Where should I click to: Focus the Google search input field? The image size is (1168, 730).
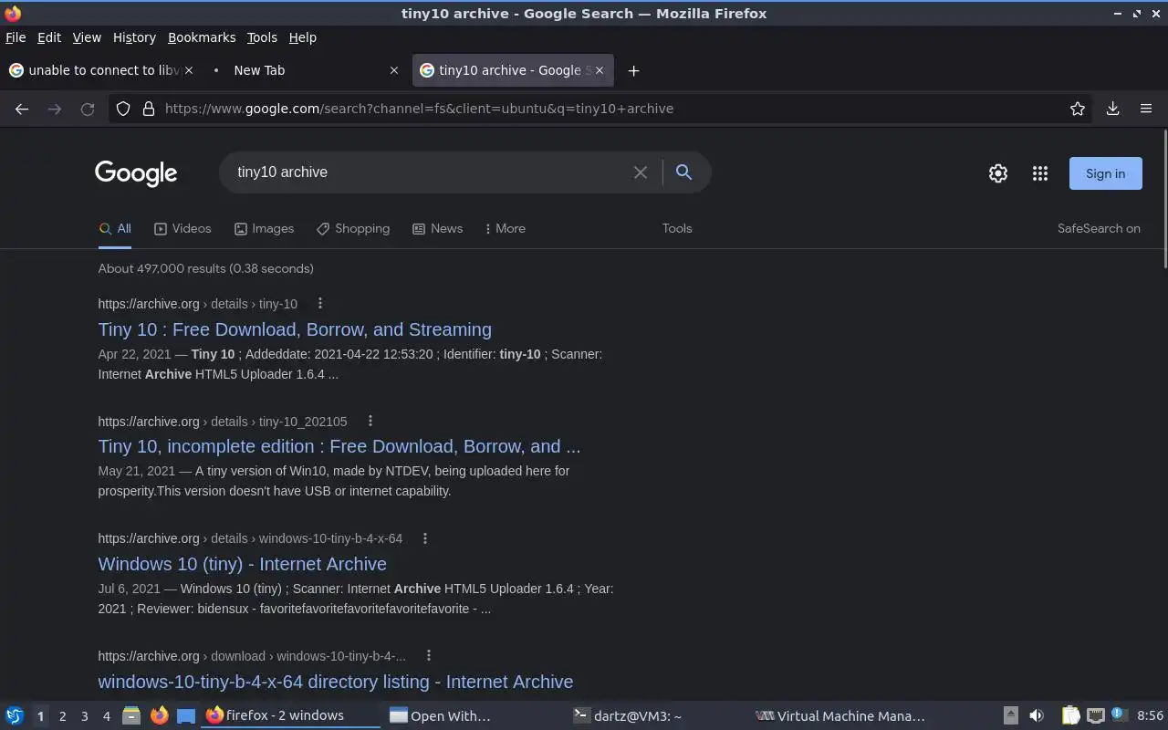pos(429,172)
